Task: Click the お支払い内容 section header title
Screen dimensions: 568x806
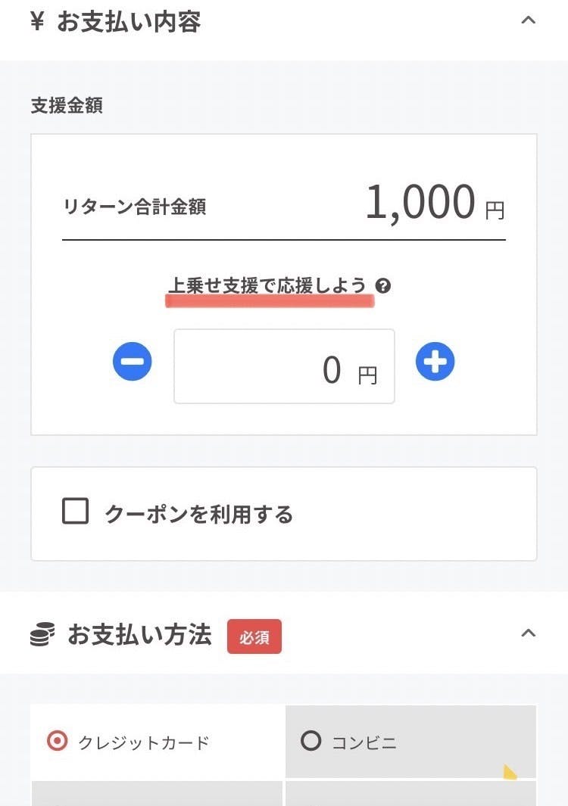Action: (129, 21)
